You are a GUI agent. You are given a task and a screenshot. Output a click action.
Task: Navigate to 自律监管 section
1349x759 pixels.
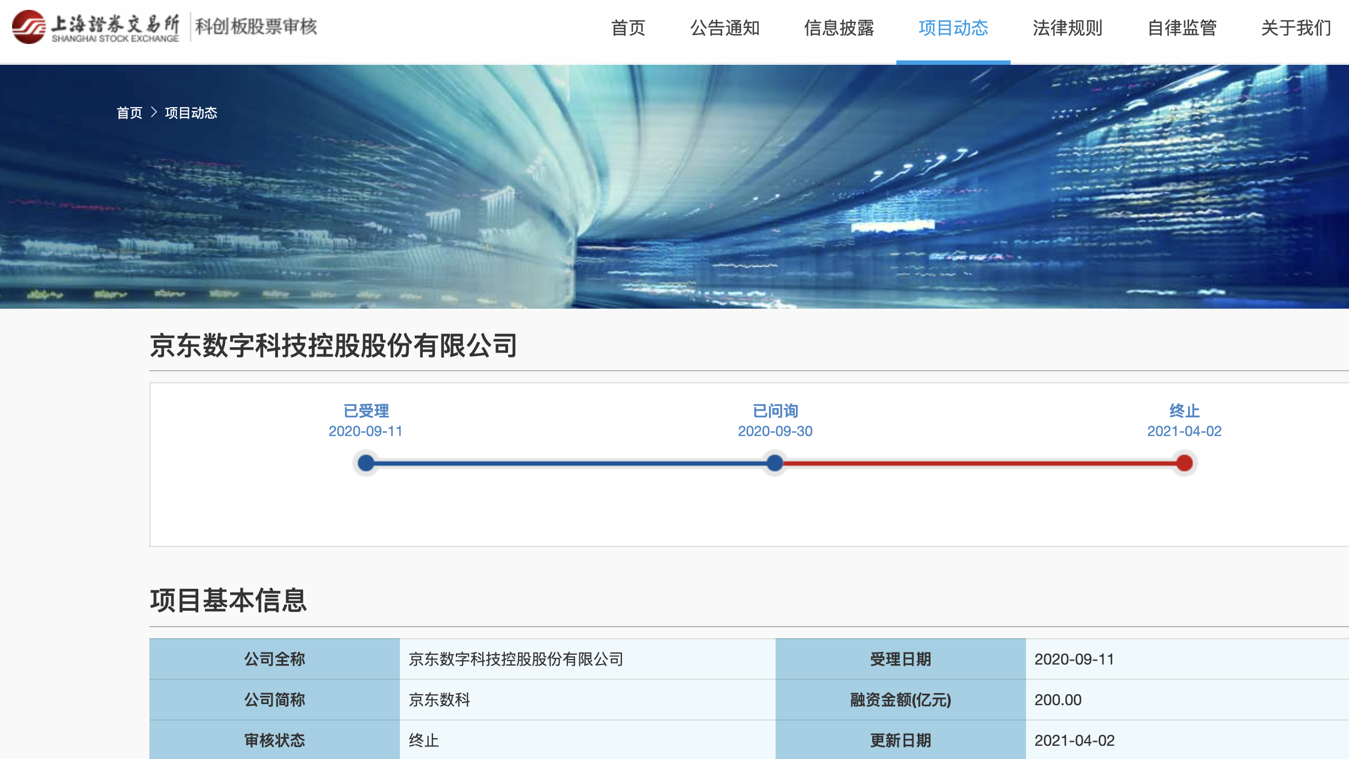(x=1181, y=28)
